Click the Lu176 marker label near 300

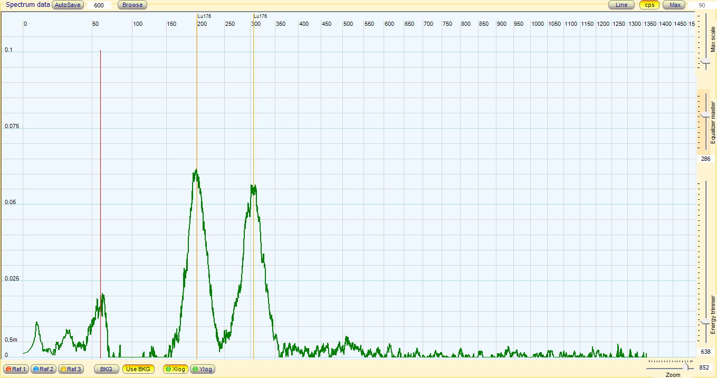[260, 16]
